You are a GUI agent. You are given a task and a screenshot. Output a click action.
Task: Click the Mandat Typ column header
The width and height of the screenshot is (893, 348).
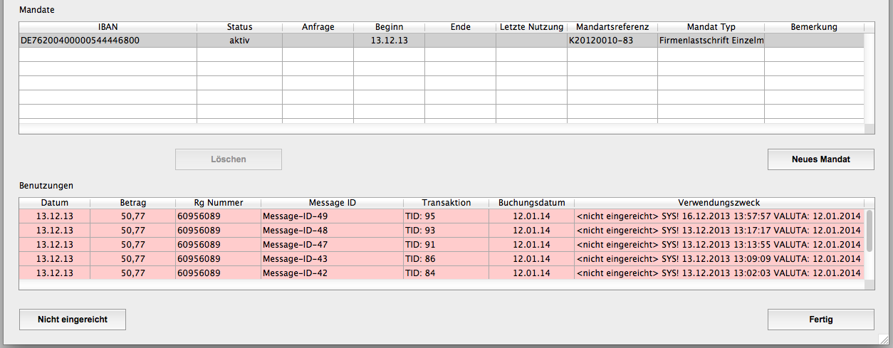[x=711, y=27]
